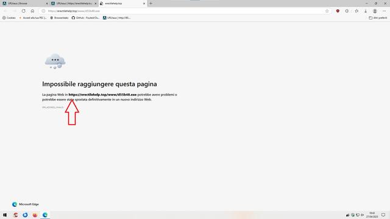Reload the page with the refresh icon
The width and height of the screenshot is (390, 219).
coord(23,11)
